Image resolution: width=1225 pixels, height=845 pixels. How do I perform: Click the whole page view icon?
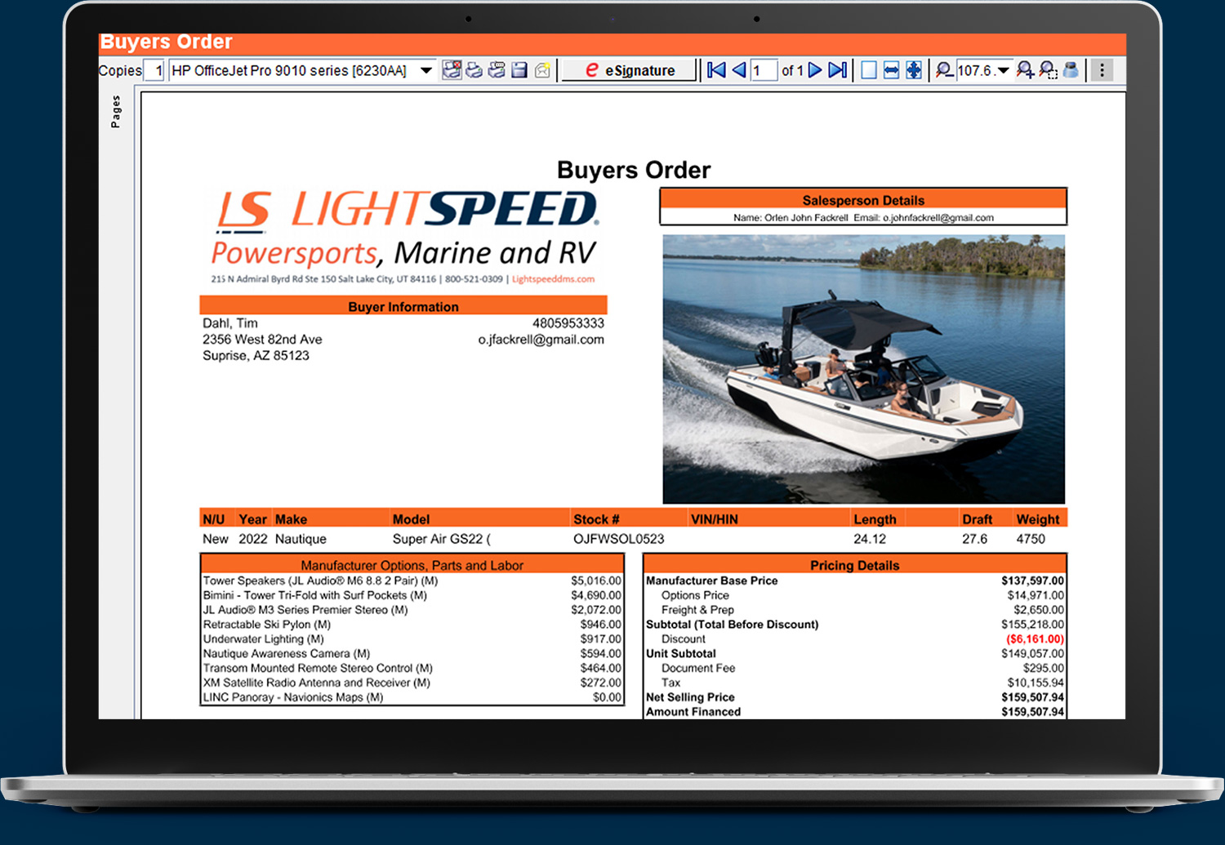coord(869,70)
